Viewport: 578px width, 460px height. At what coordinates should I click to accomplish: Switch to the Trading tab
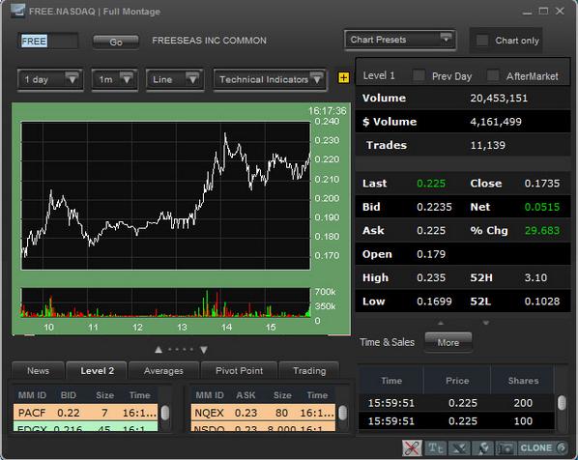309,371
